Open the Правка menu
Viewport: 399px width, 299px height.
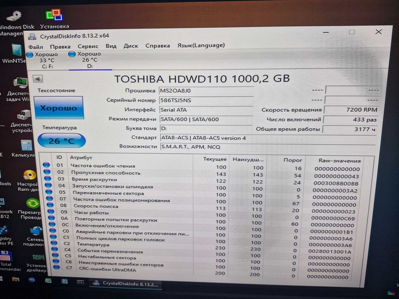pos(60,47)
